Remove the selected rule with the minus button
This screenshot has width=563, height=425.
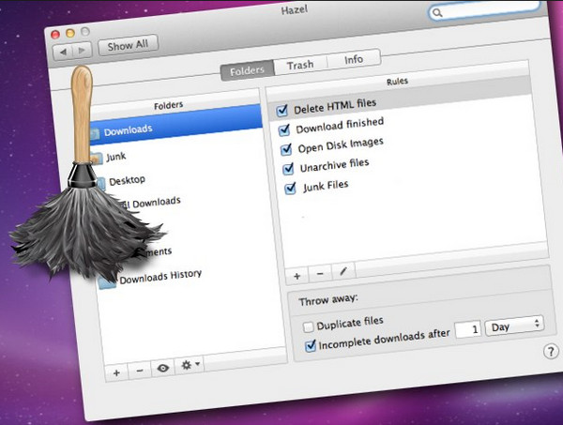pos(320,273)
